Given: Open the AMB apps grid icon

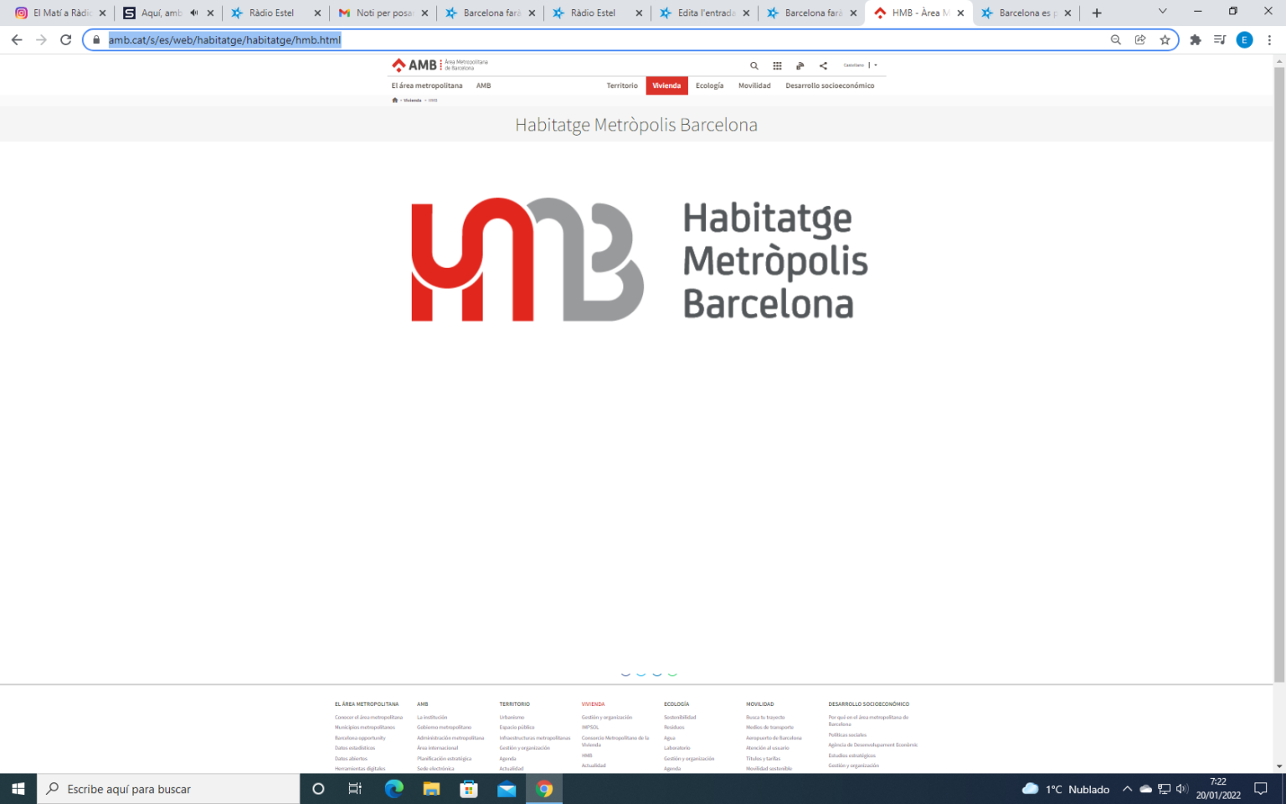Looking at the screenshot, I should pos(777,65).
